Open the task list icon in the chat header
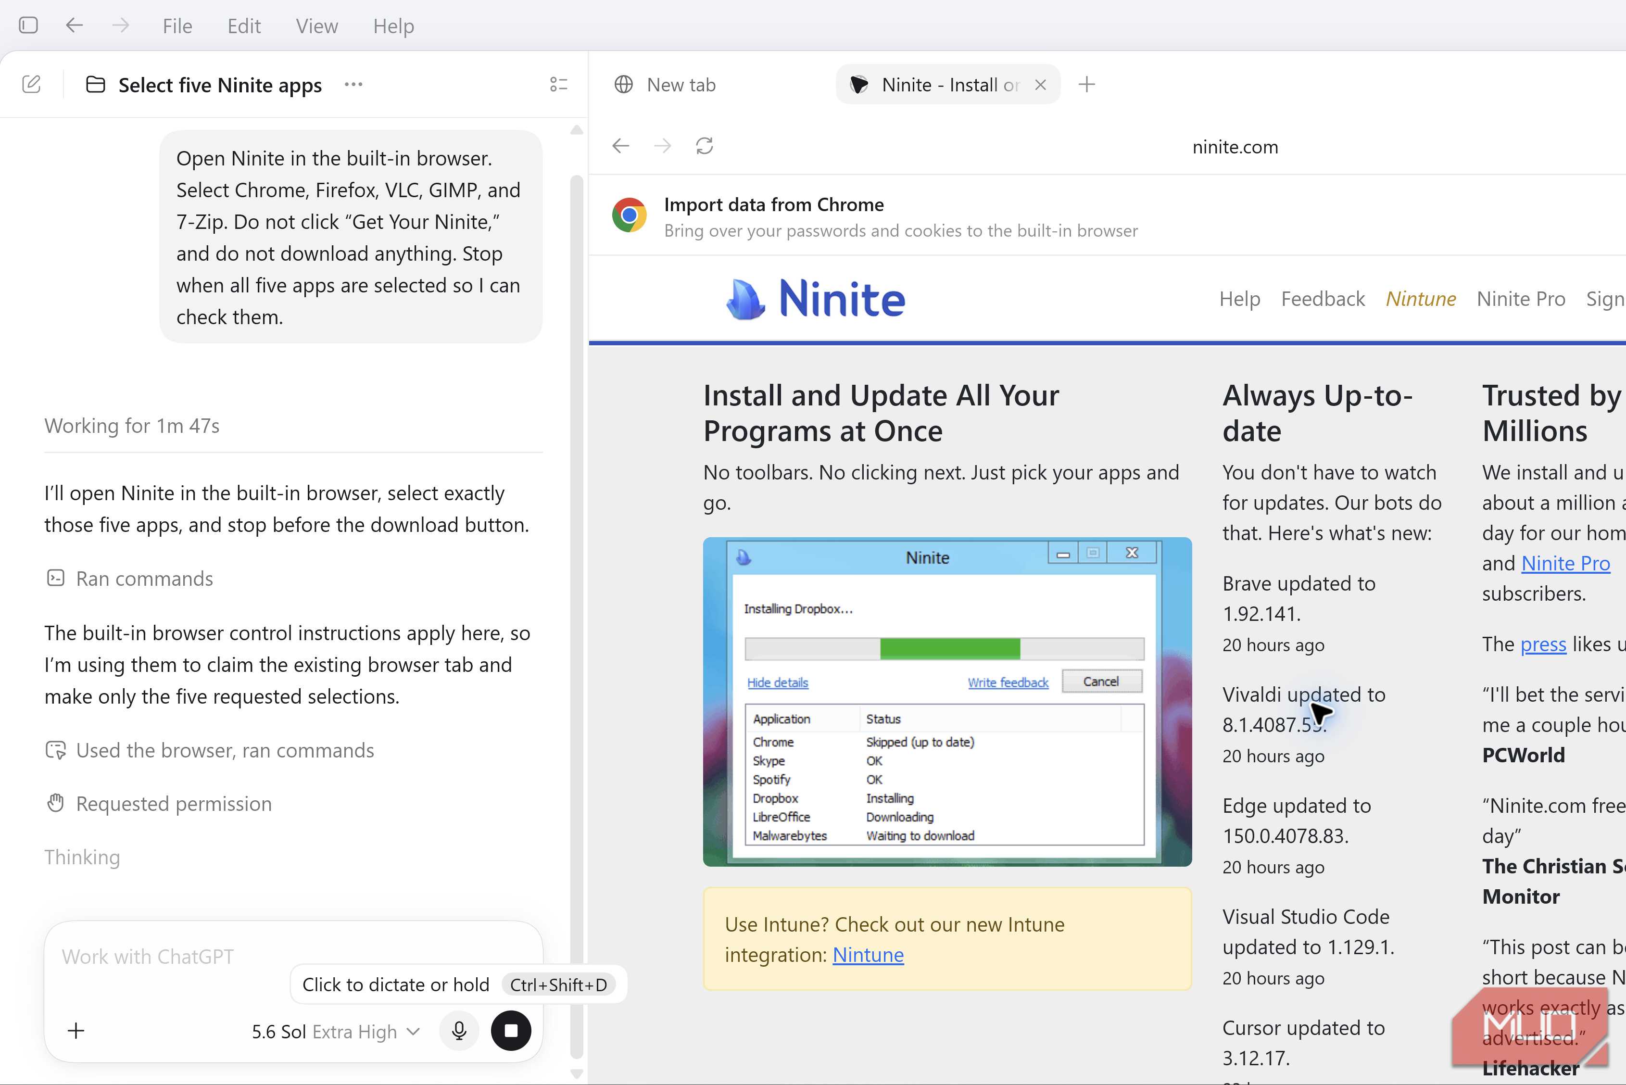Screen dimensions: 1626x1085 558,85
